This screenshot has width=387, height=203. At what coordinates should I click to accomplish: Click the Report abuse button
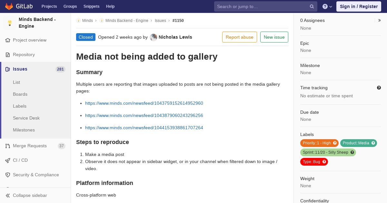[x=240, y=37]
